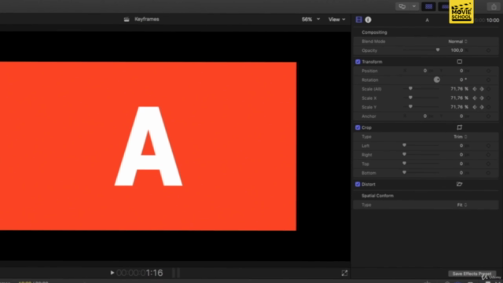The width and height of the screenshot is (503, 283).
Task: Click Save Effects Preset button
Action: [x=472, y=274]
